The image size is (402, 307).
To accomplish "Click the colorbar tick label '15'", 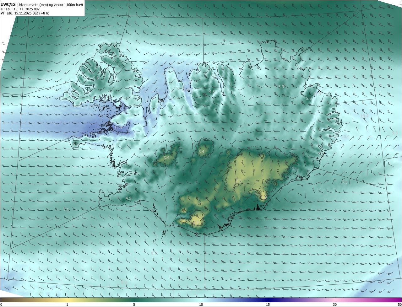I will point(268,304).
